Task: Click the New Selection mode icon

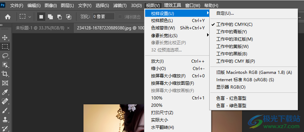Action: click(41, 17)
